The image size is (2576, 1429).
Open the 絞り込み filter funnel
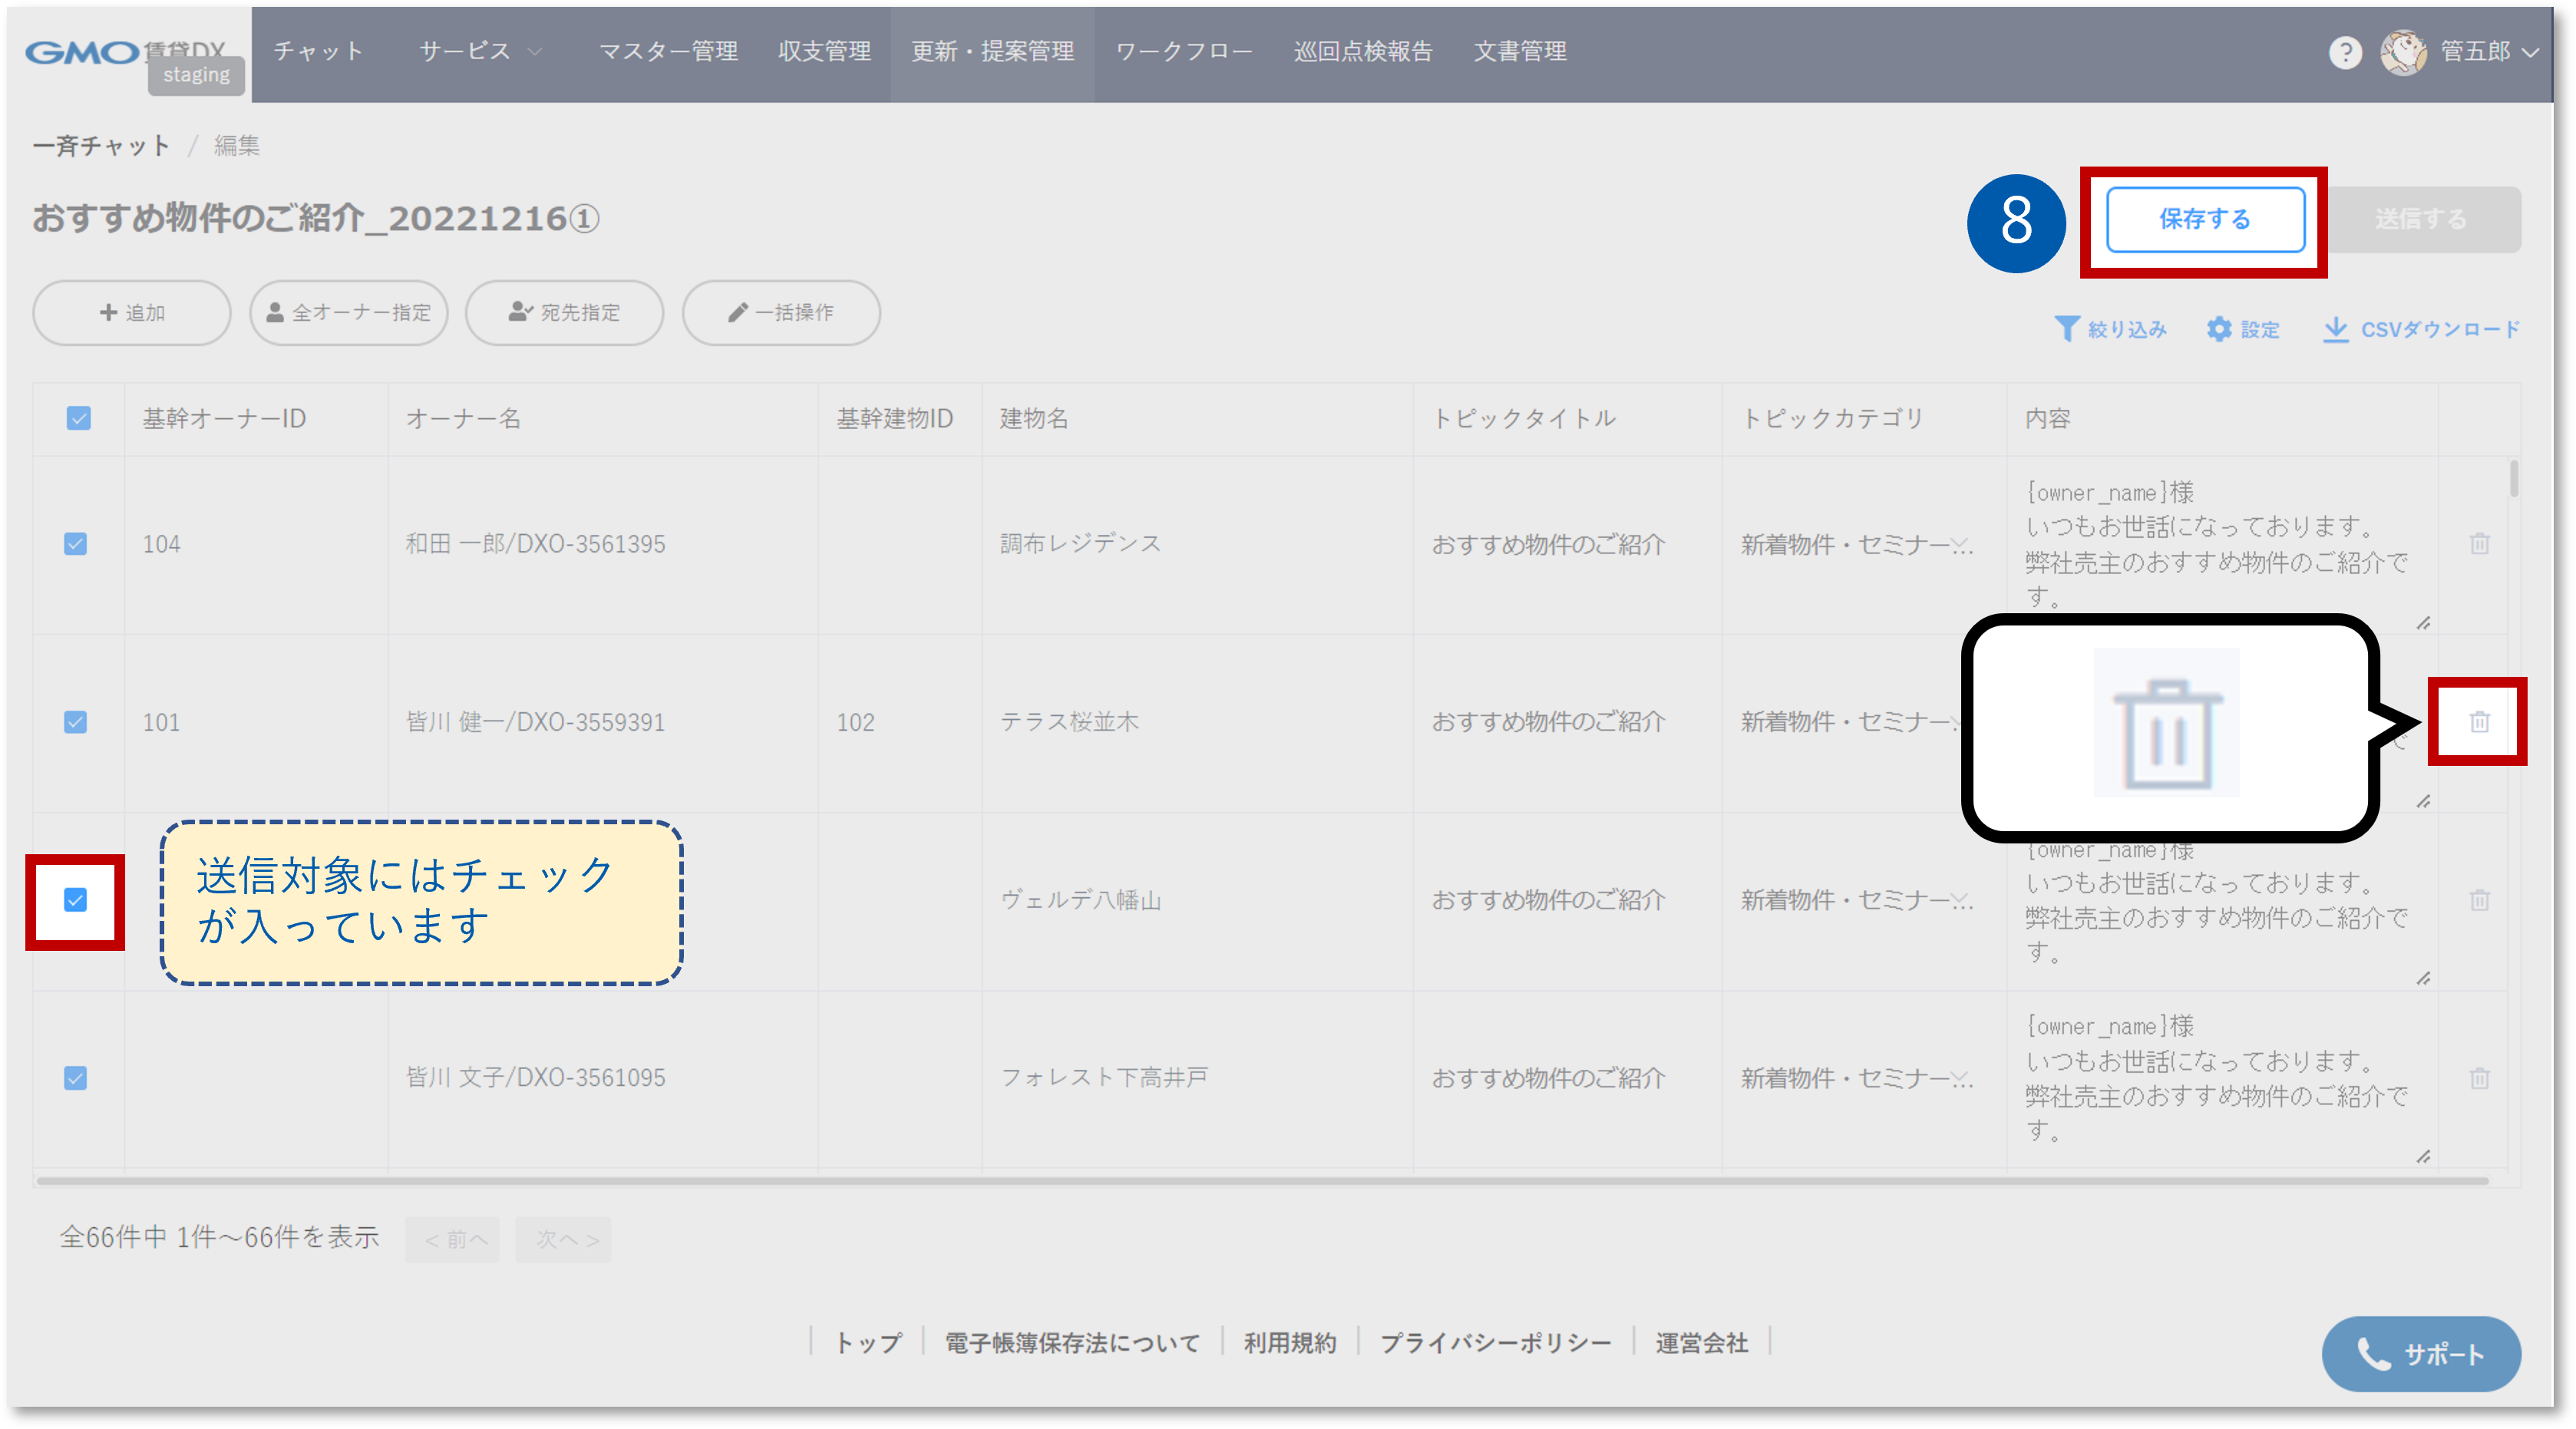pyautogui.click(x=2110, y=329)
